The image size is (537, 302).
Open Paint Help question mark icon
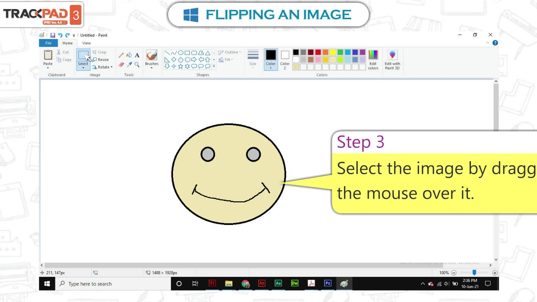(x=495, y=43)
